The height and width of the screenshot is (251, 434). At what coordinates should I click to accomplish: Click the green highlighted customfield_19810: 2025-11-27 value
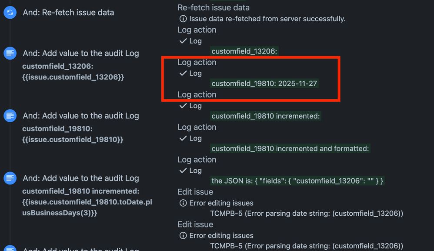(264, 83)
